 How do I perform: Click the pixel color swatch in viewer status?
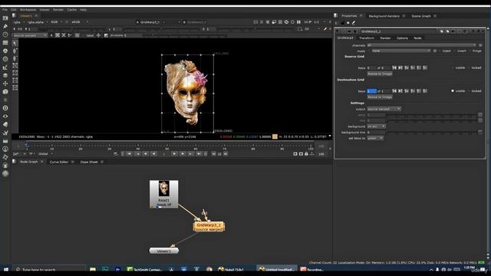click(275, 136)
